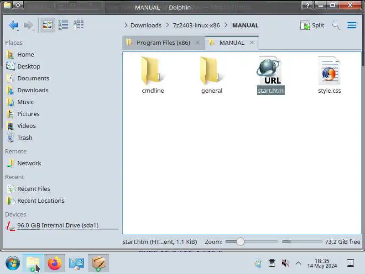365x274 pixels.
Task: Open the search magnifier
Action: pyautogui.click(x=336, y=25)
